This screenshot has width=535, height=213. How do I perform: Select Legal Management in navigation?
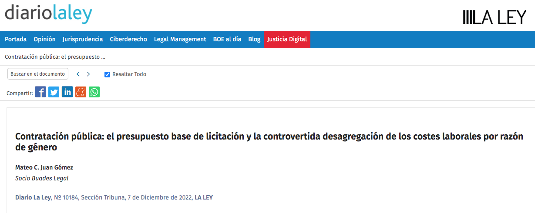pyautogui.click(x=180, y=39)
